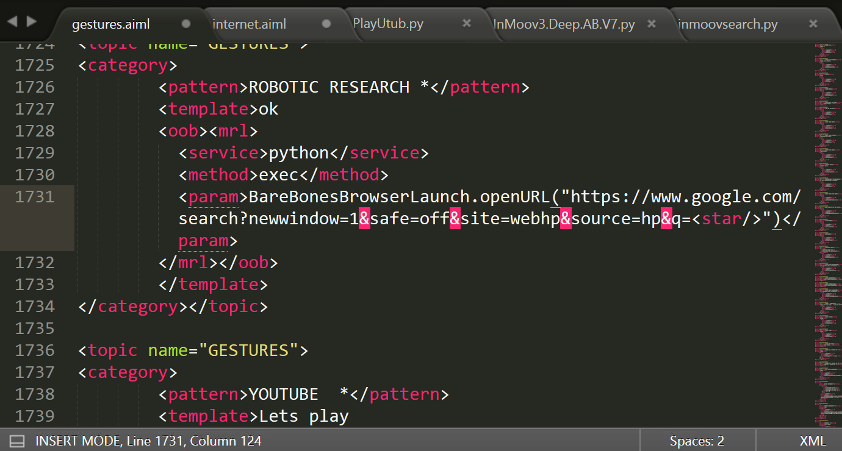
Task: Click line number 1736 in the gutter
Action: coord(35,350)
